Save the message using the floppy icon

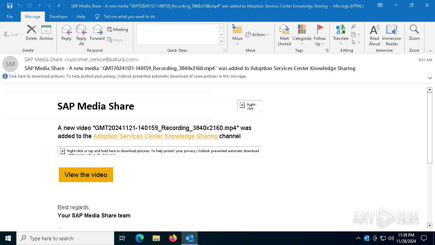point(10,6)
